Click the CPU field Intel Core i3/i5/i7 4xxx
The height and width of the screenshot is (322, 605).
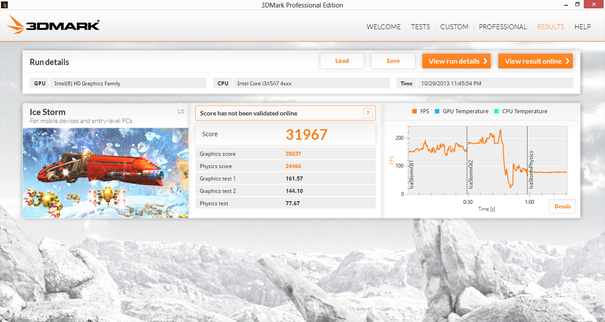tap(311, 83)
